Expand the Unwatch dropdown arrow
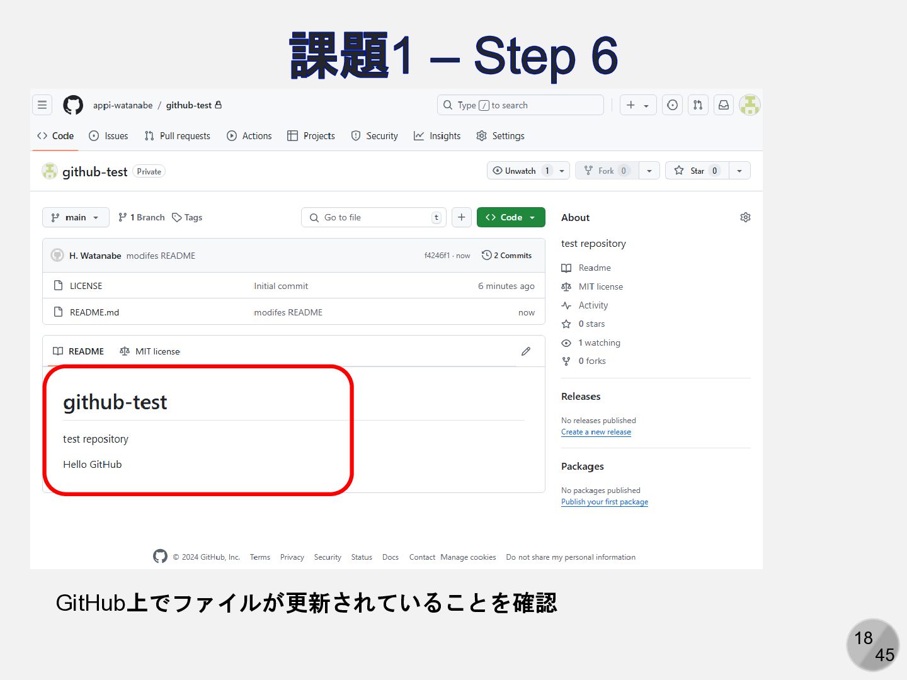The image size is (907, 680). 562,171
